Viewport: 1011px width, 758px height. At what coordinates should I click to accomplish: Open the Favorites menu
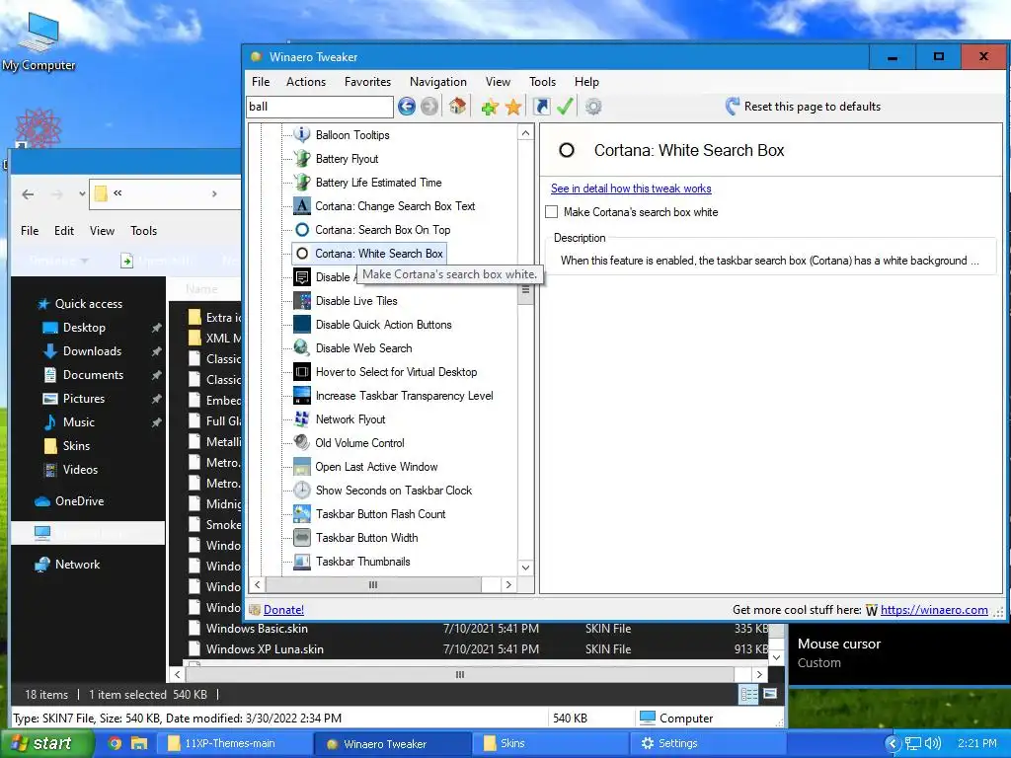click(x=367, y=82)
